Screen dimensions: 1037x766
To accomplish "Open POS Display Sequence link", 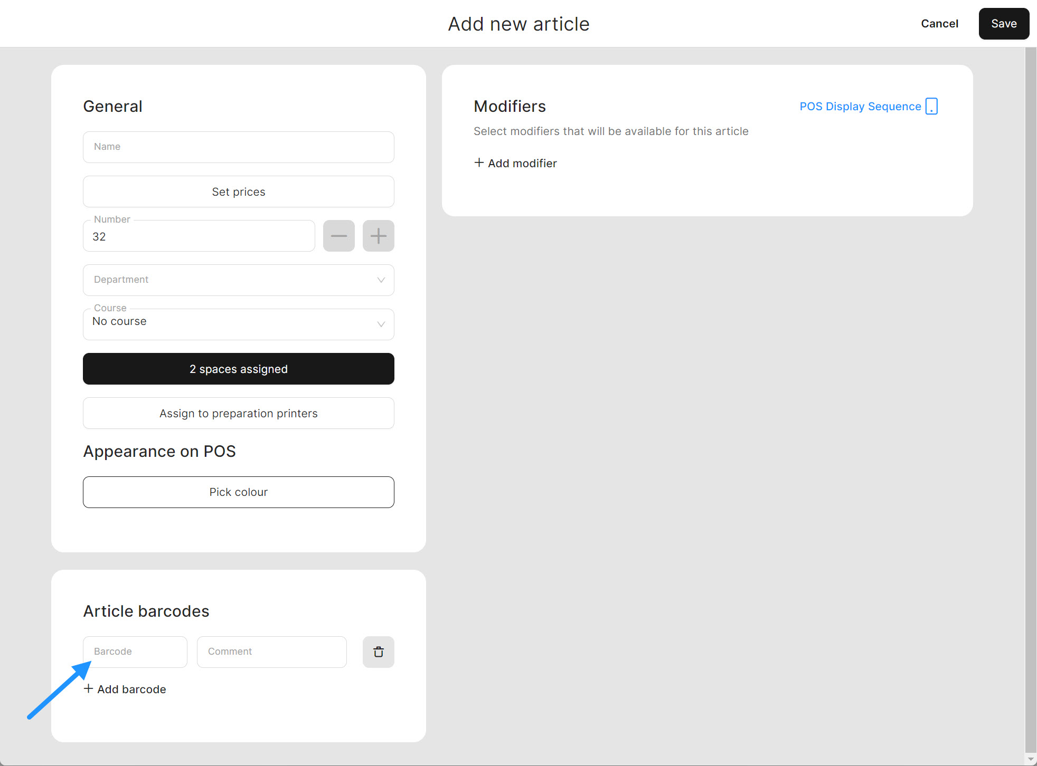I will tap(860, 106).
